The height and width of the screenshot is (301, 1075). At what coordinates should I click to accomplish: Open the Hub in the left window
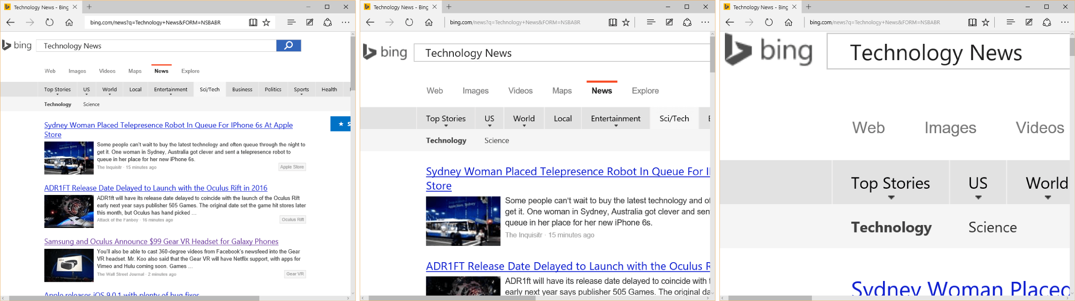(x=292, y=23)
